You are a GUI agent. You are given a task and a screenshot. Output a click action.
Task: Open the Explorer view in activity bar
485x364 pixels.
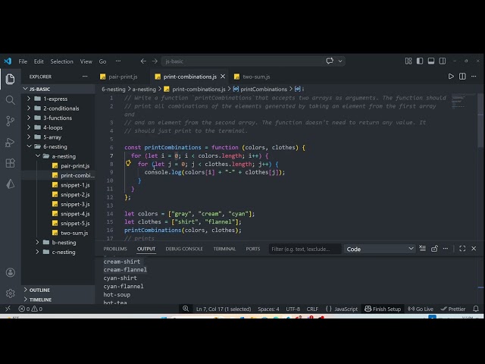pyautogui.click(x=10, y=79)
